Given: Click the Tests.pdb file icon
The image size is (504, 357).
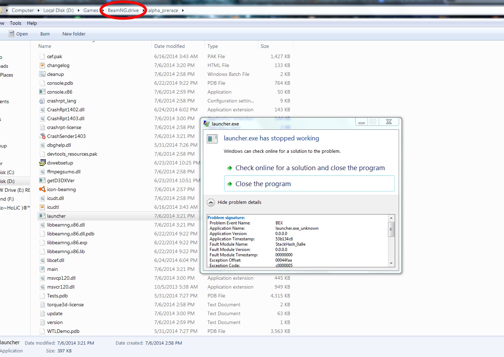Looking at the screenshot, I should [x=42, y=296].
